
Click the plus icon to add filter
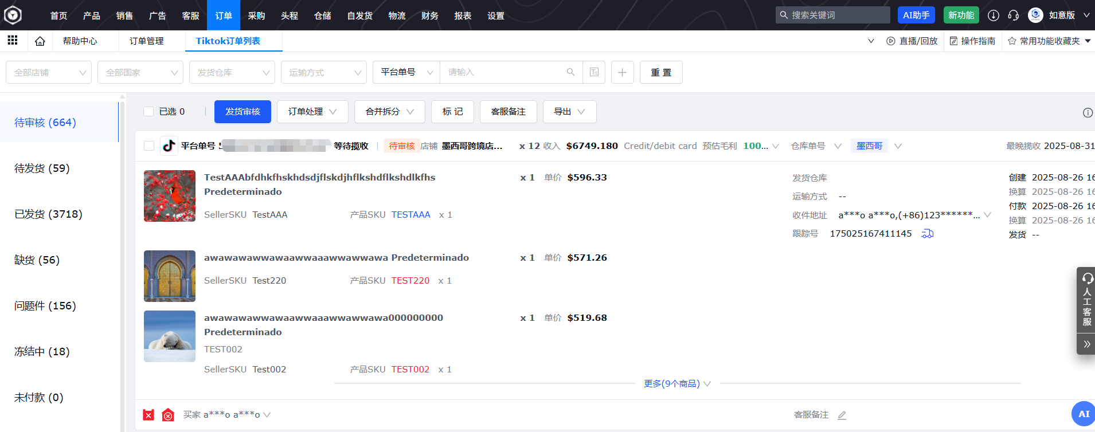tap(622, 72)
